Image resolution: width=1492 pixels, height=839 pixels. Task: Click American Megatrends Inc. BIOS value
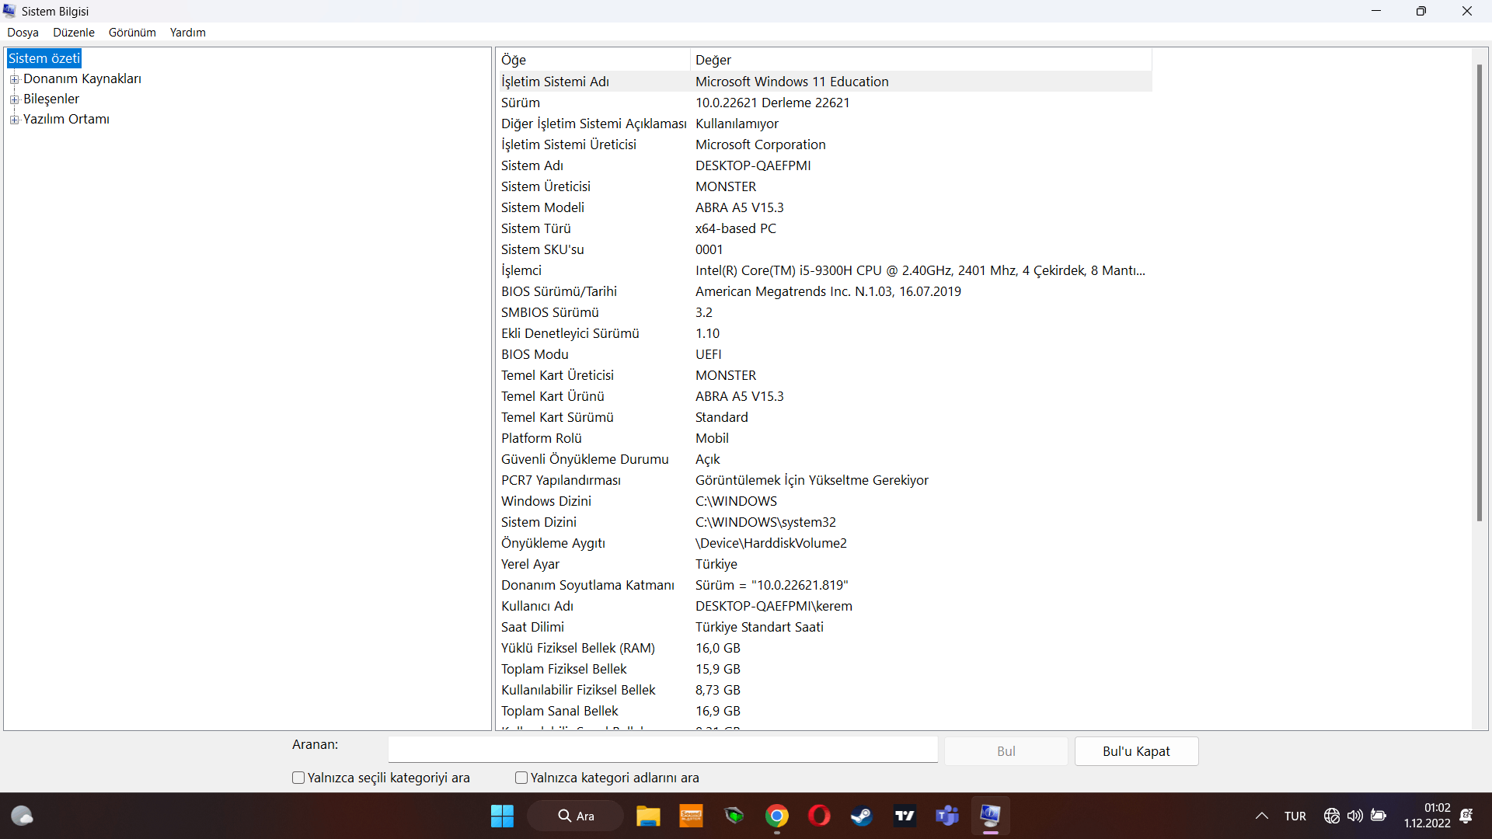tap(828, 291)
